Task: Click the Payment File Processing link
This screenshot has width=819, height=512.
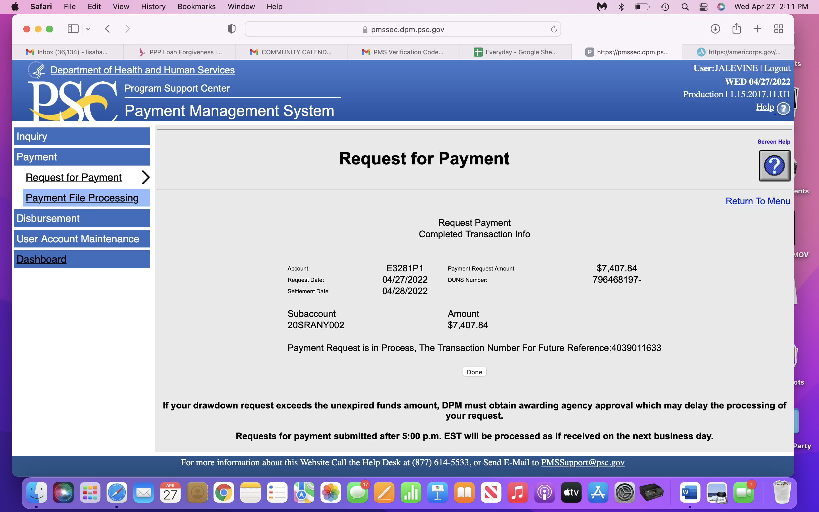Action: click(82, 198)
